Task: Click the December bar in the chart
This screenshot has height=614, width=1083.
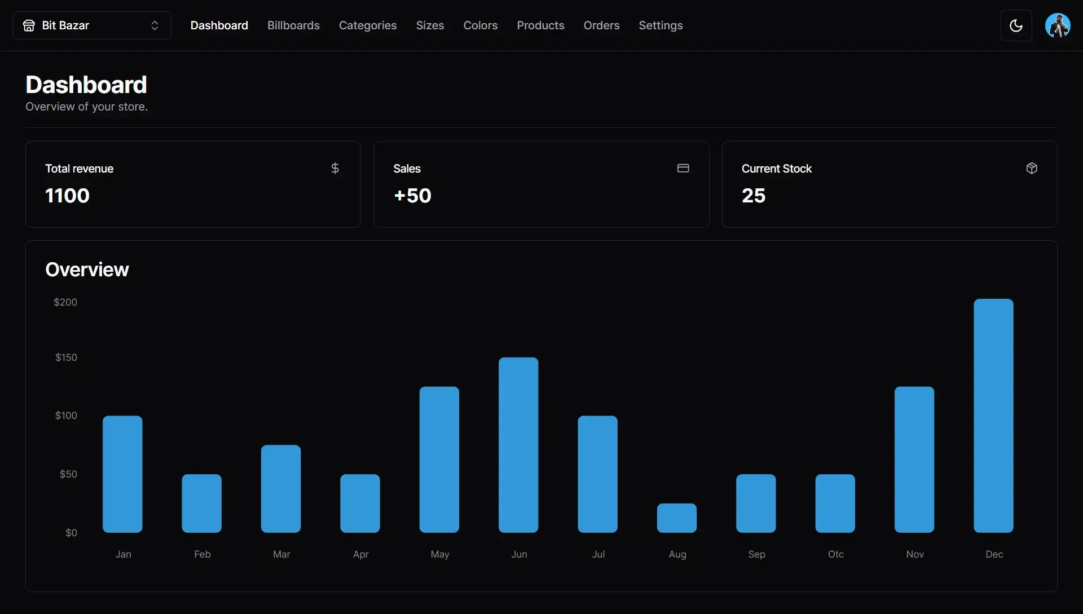Action: (x=993, y=416)
